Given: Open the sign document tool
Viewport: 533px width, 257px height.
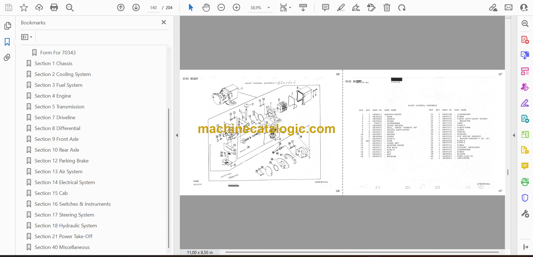Looking at the screenshot, I should pos(356,7).
